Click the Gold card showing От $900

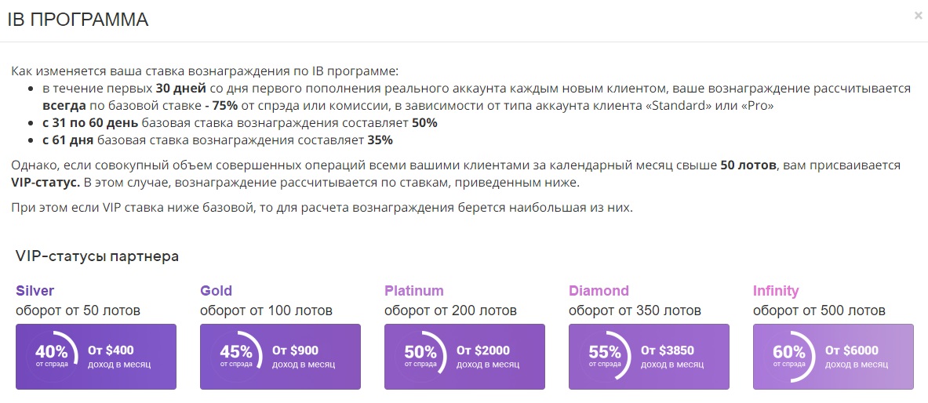[302, 357]
